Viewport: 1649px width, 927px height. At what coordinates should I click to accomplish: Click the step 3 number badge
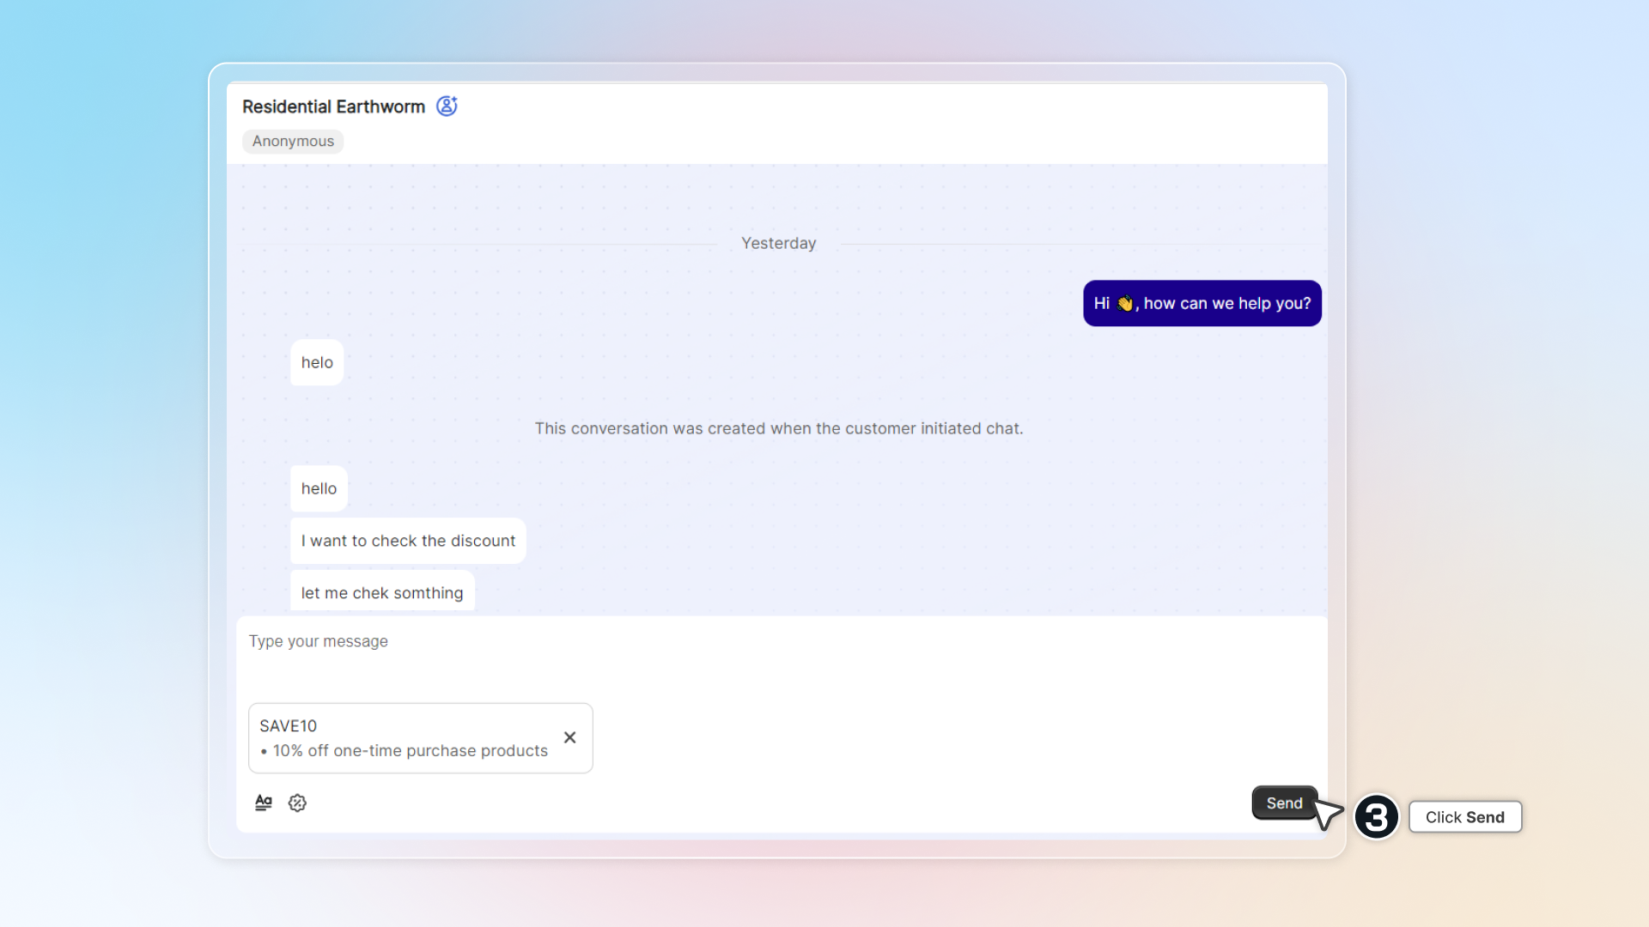pyautogui.click(x=1376, y=817)
